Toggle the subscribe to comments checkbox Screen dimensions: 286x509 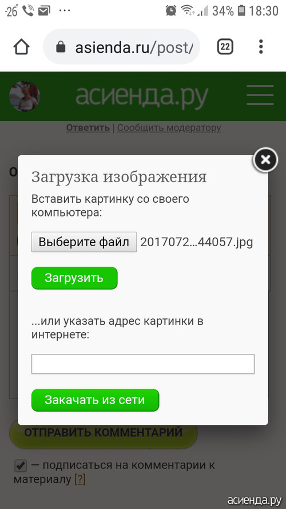click(x=21, y=466)
